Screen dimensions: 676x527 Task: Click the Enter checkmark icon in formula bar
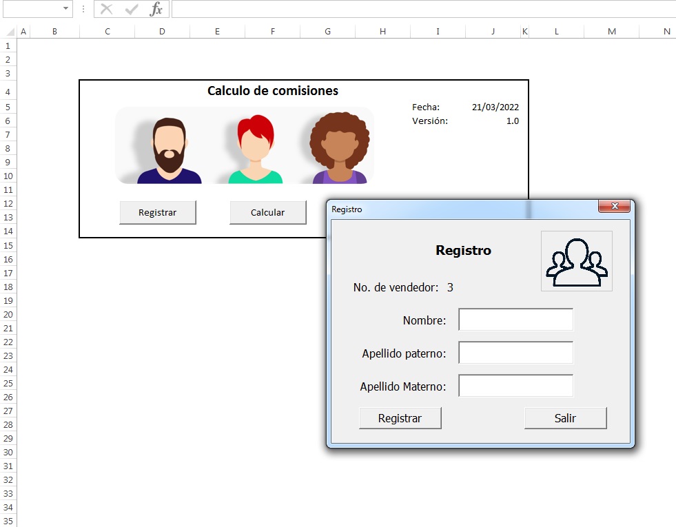132,9
